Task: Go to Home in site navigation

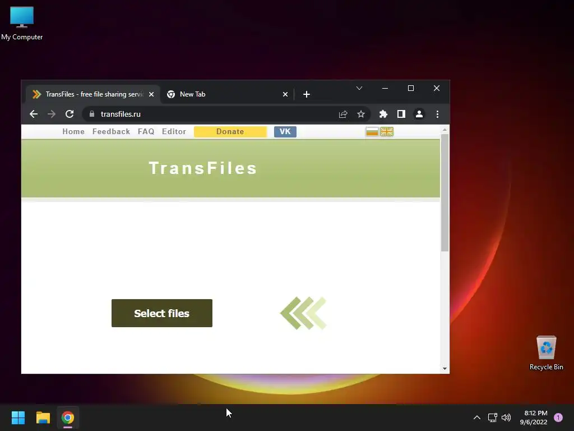Action: tap(73, 131)
